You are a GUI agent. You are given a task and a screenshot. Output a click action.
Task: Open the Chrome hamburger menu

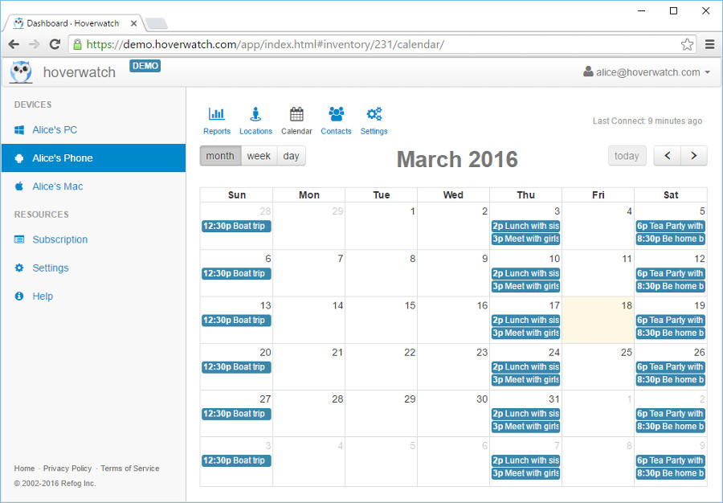(709, 44)
